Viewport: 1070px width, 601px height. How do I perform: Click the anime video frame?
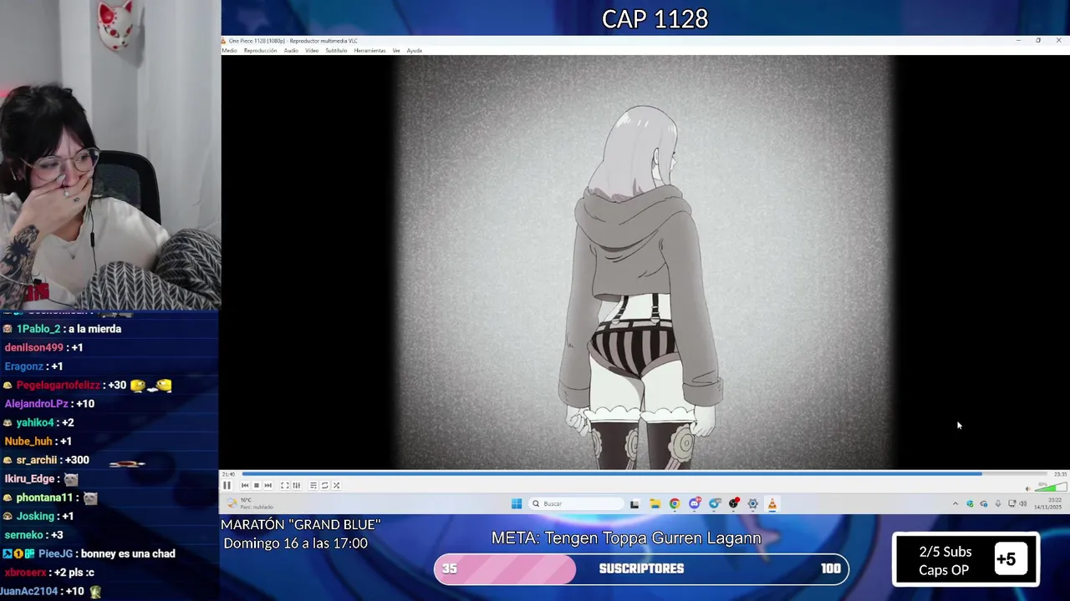tap(645, 263)
